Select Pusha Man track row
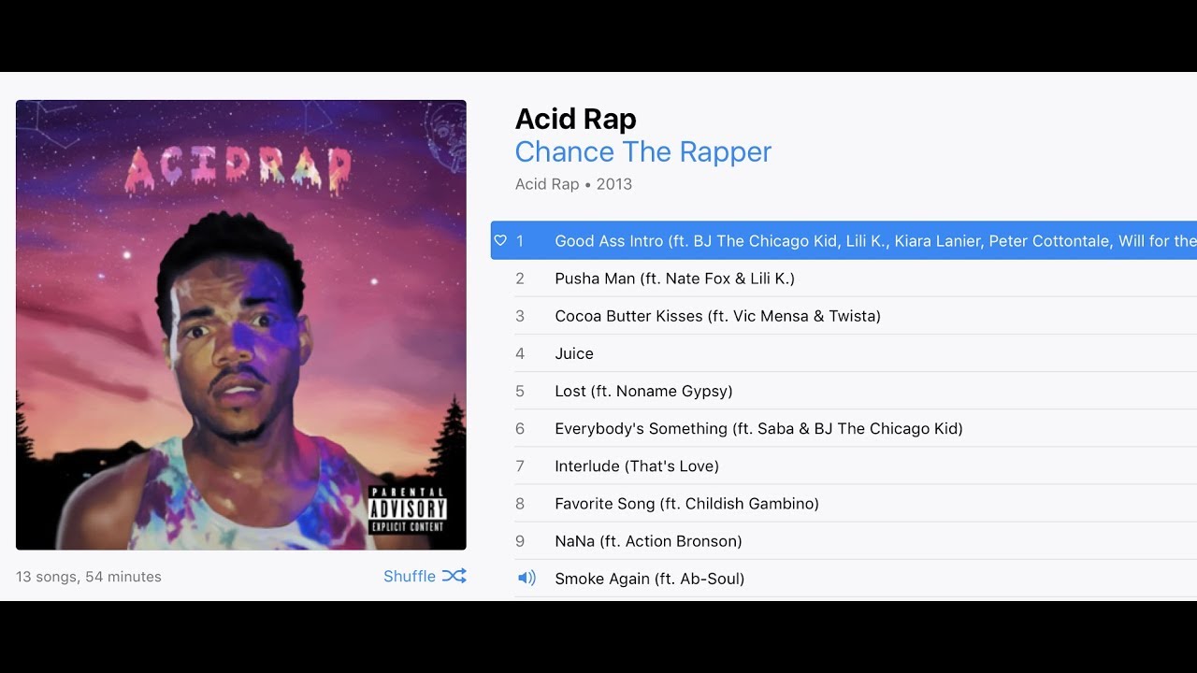 coord(856,279)
